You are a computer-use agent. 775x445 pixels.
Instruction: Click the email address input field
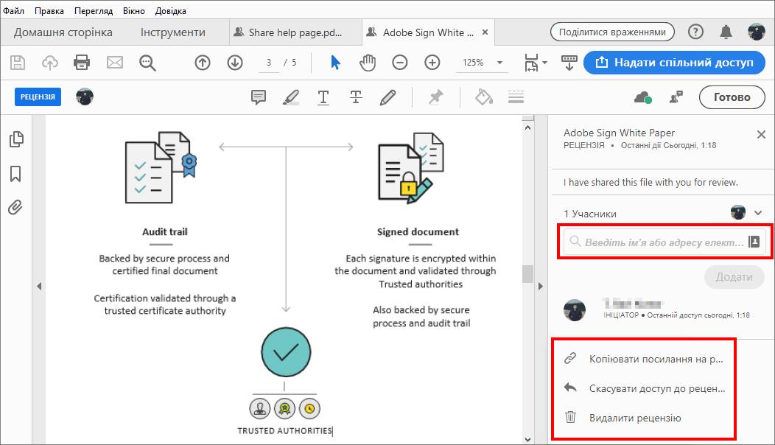664,242
